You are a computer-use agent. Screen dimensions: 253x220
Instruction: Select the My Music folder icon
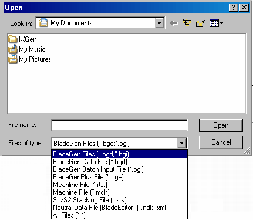(13, 49)
